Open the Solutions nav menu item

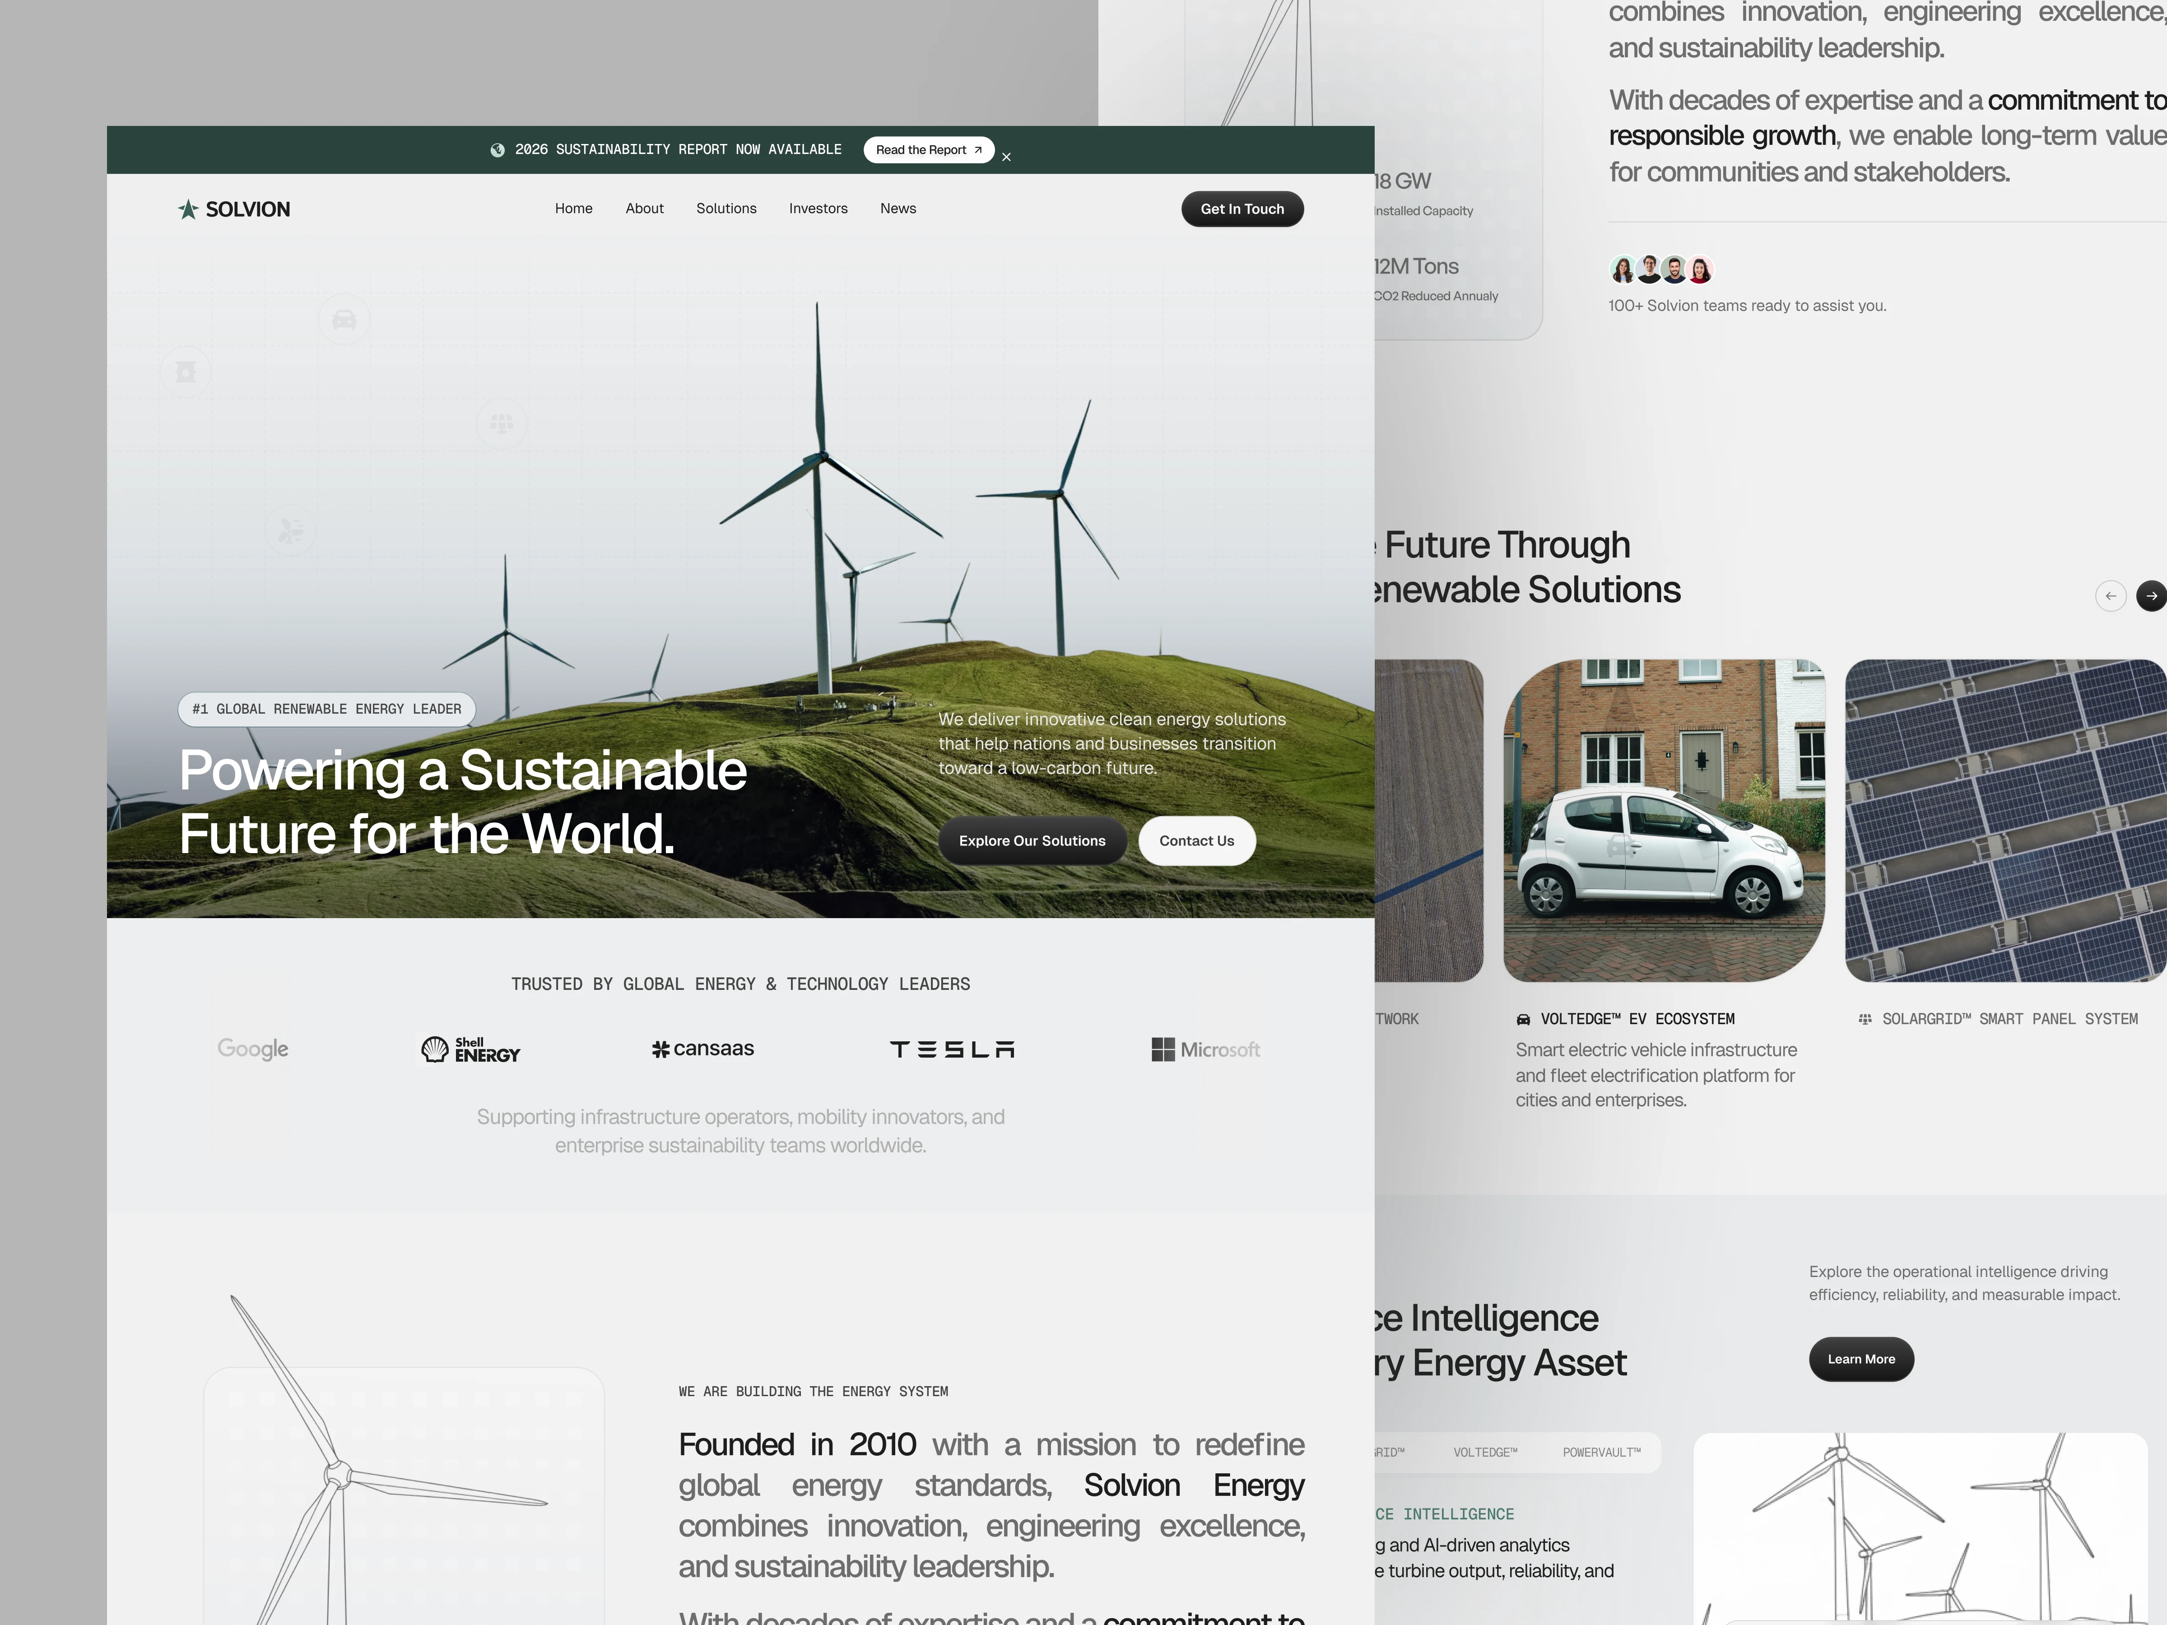pos(726,209)
